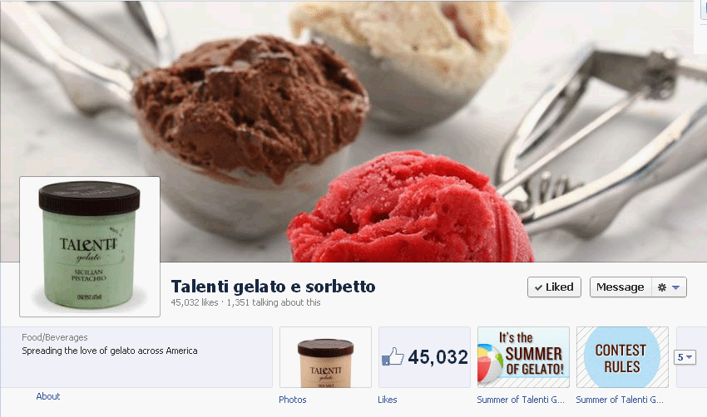The width and height of the screenshot is (707, 417).
Task: Expand the 5 more apps dropdown
Action: (x=685, y=357)
